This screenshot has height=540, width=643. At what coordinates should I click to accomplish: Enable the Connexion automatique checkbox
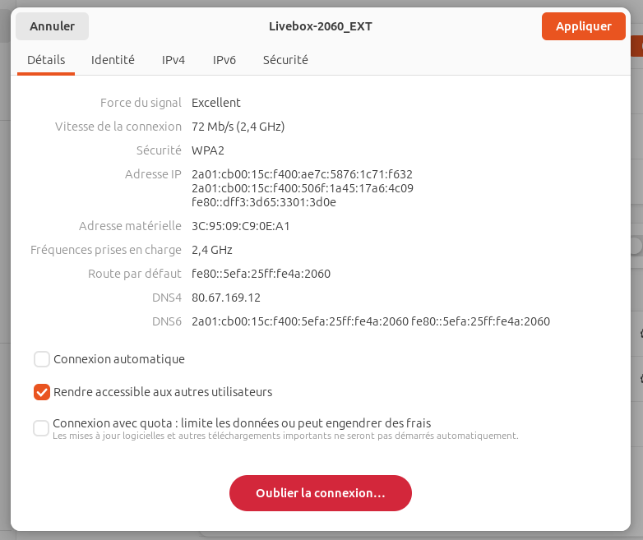point(42,359)
